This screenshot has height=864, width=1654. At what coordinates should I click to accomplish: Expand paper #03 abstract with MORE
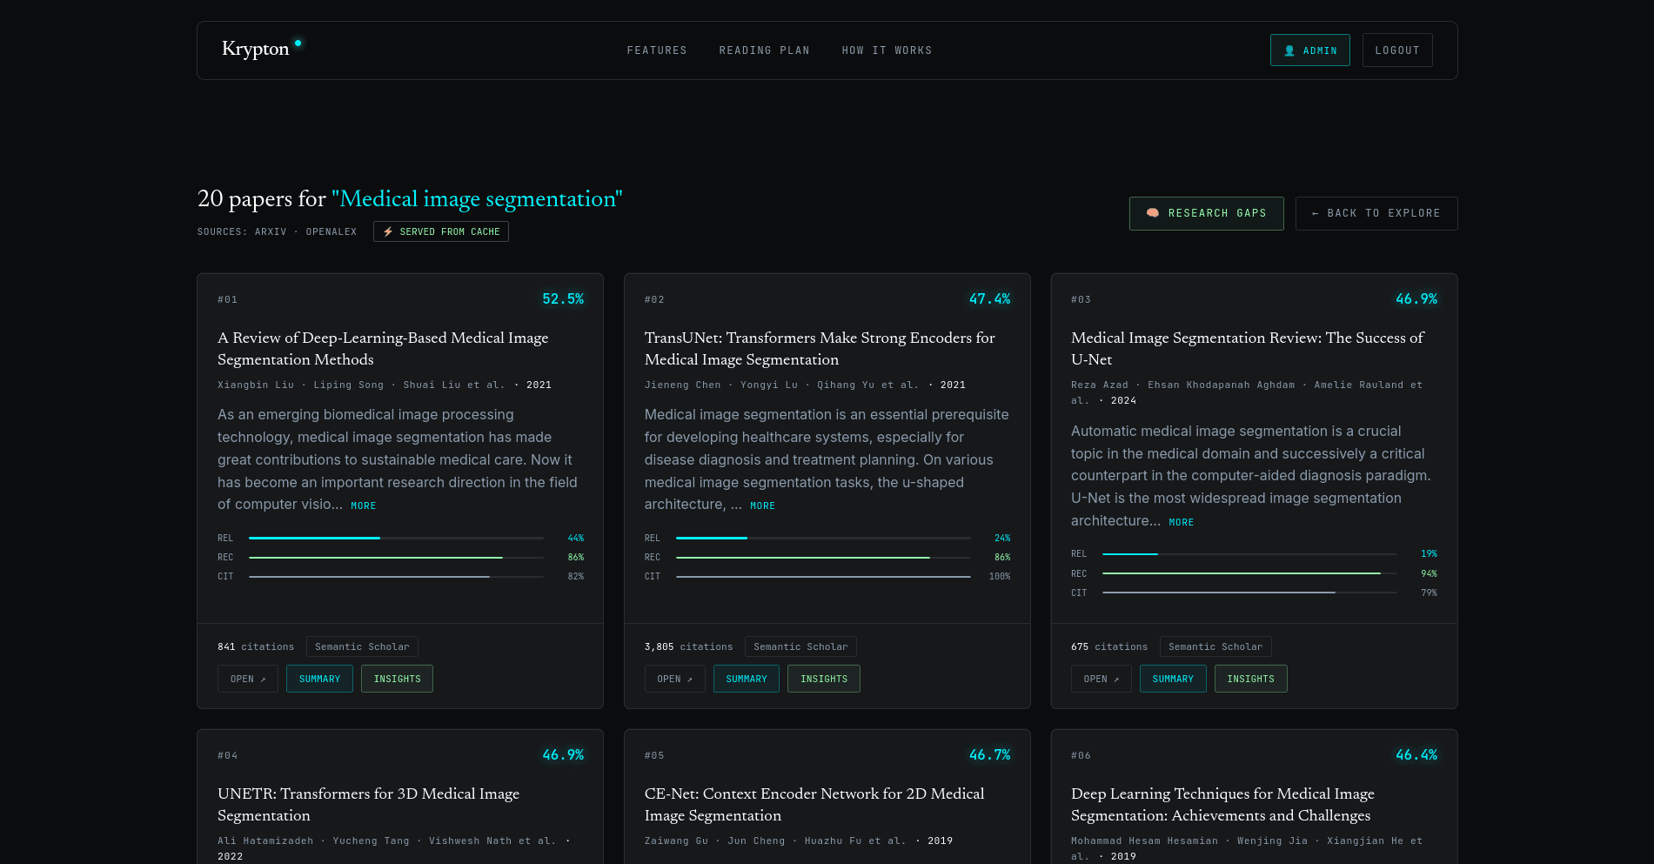1181,522
